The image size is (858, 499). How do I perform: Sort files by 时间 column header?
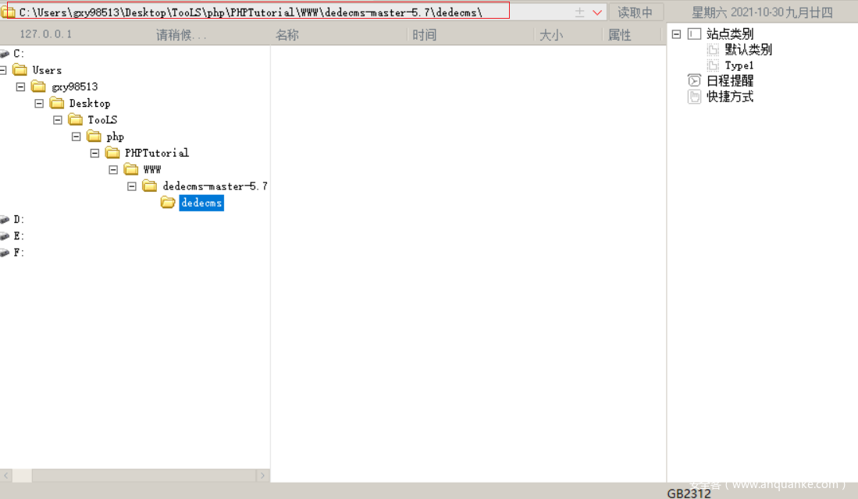[425, 35]
